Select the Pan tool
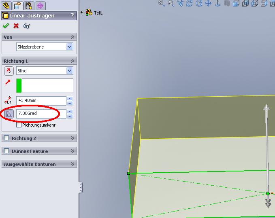Viewport: 275px width, 218px height. pyautogui.click(x=208, y=3)
